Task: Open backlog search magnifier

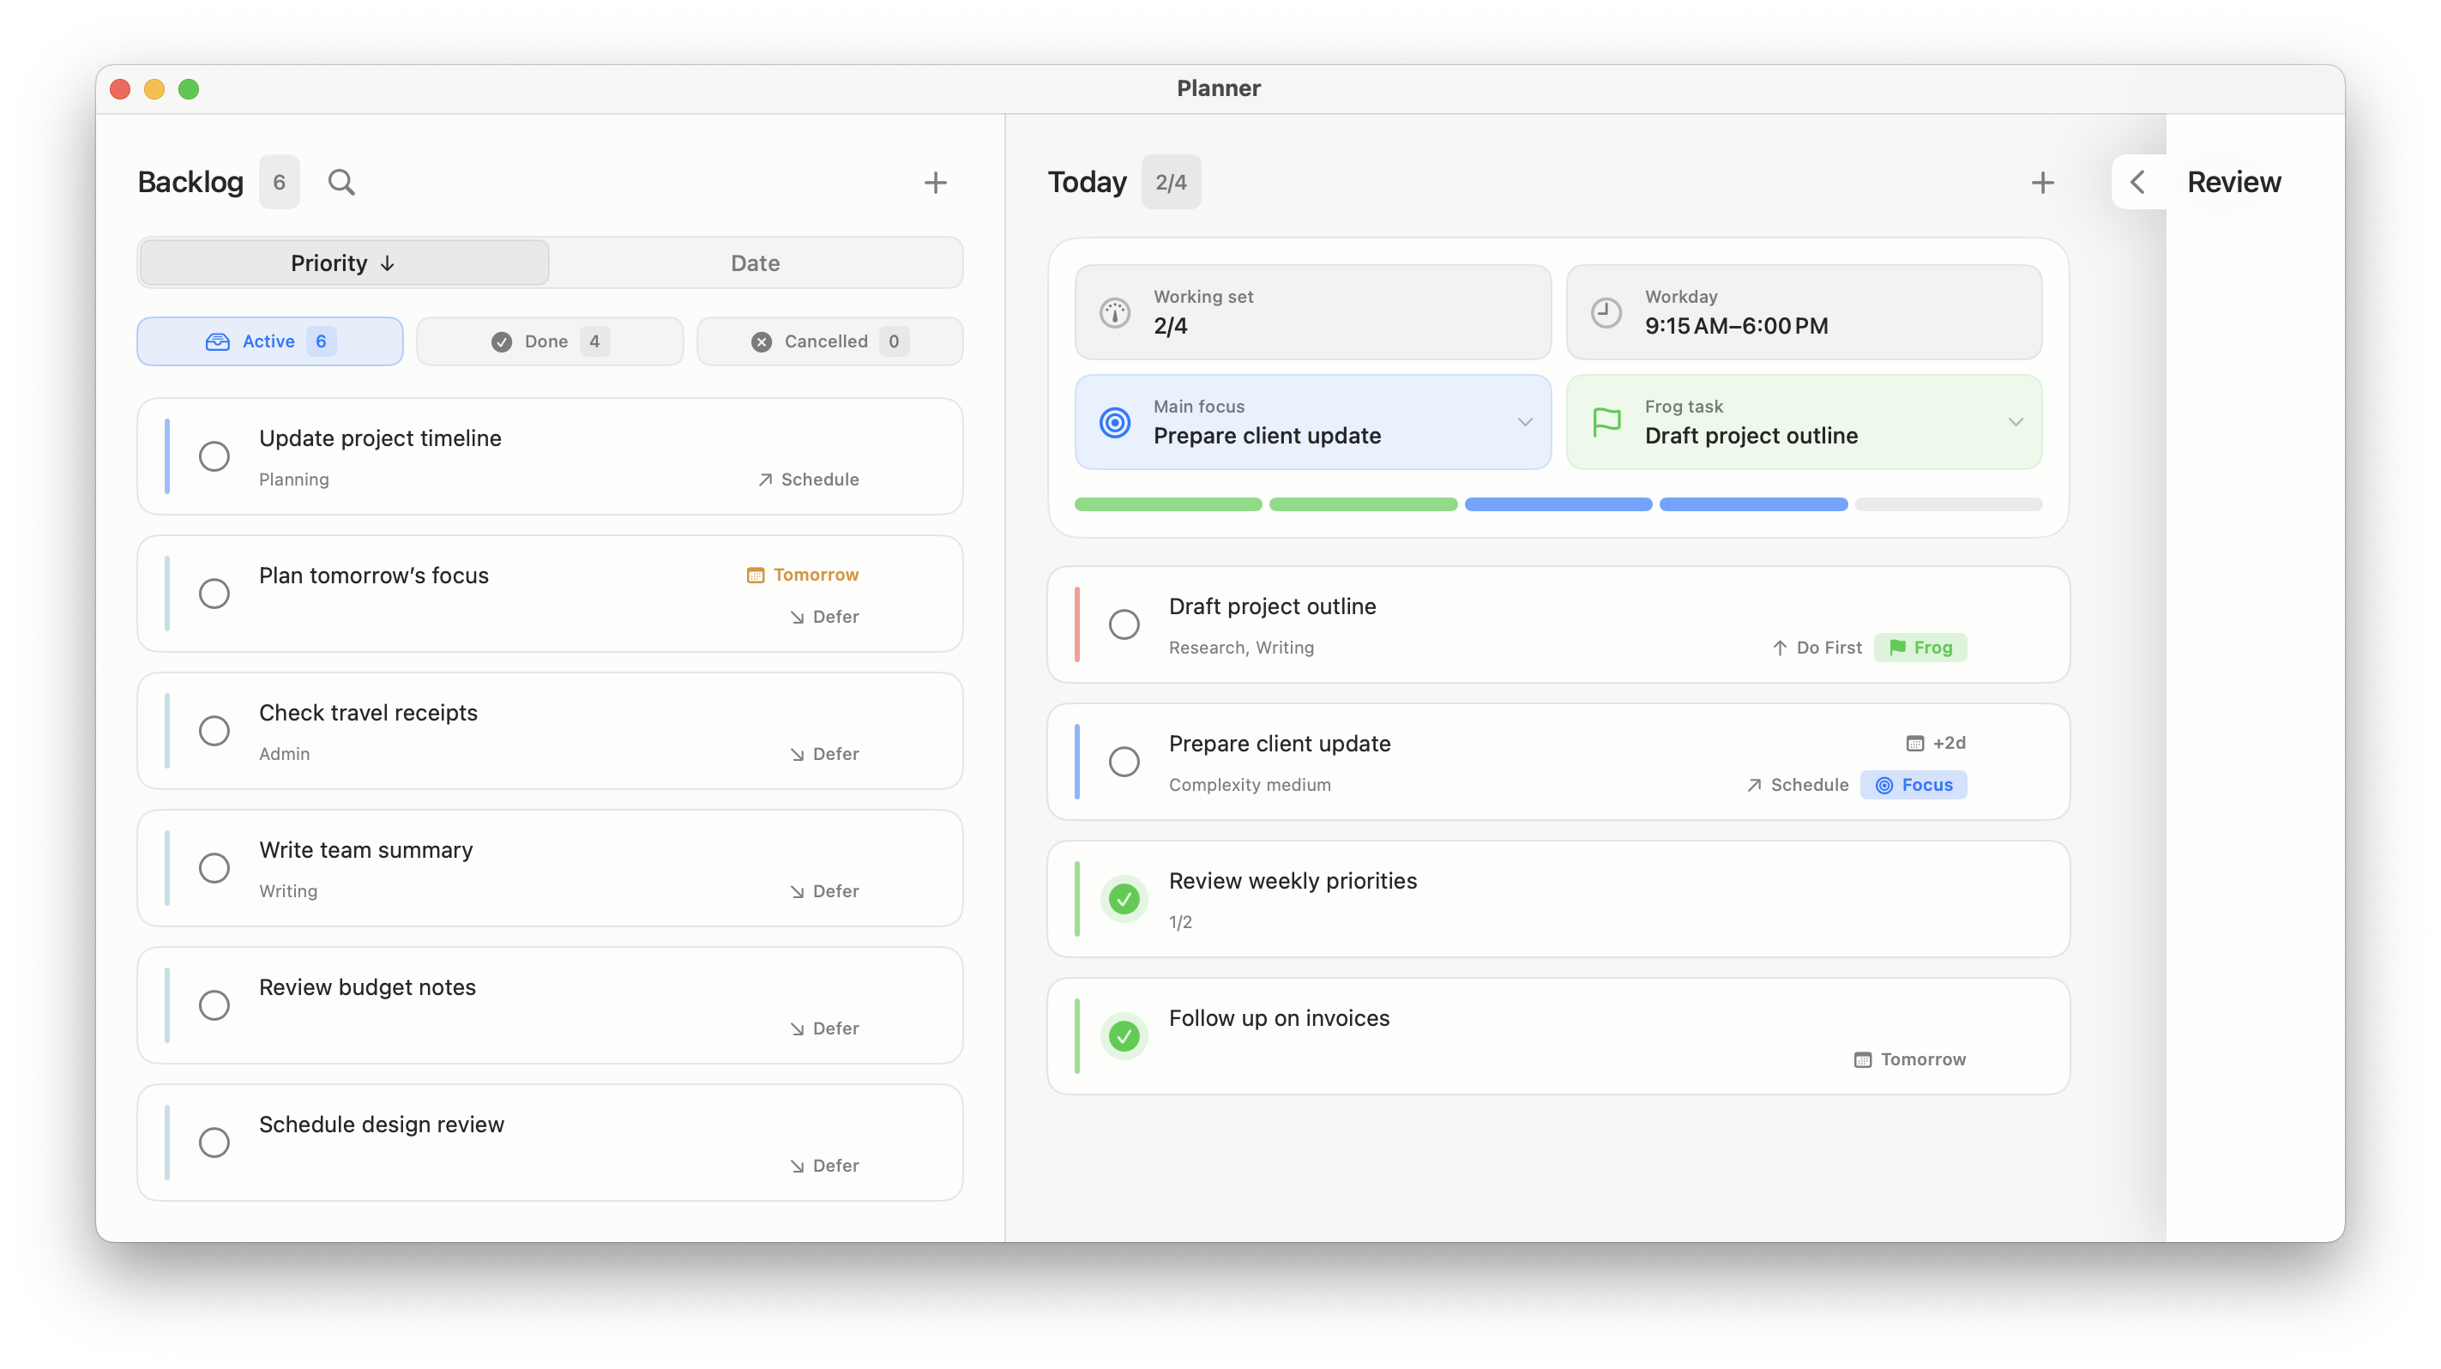Action: [x=341, y=182]
